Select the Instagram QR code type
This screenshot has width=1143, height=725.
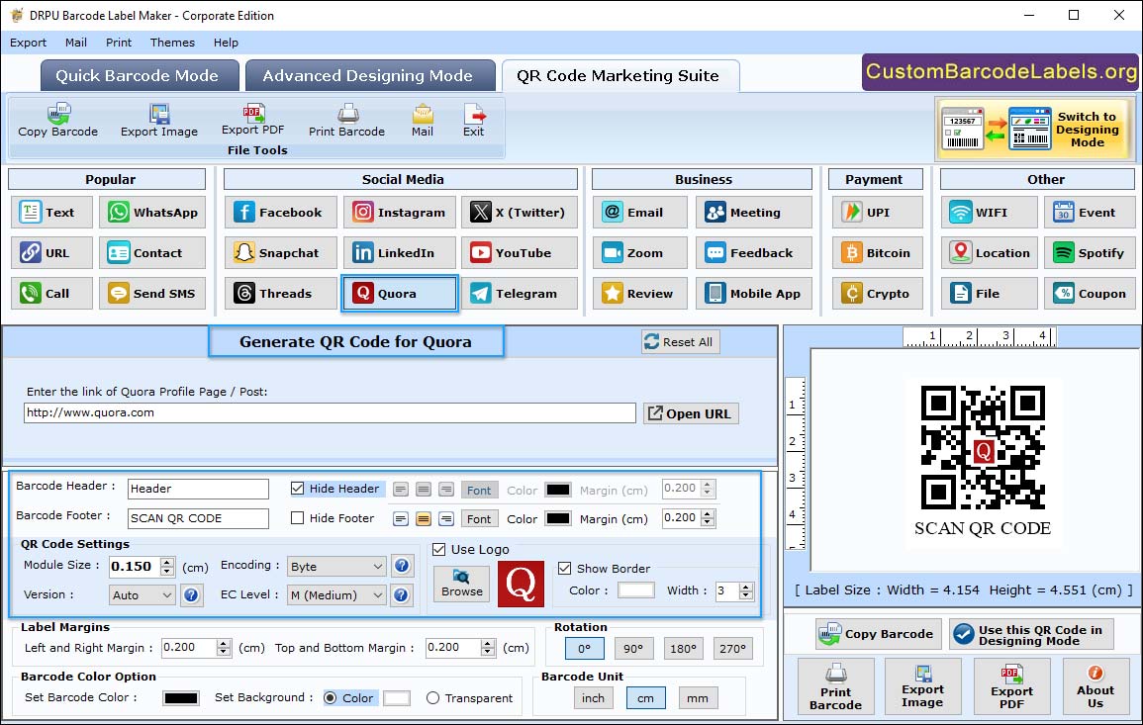(x=400, y=212)
